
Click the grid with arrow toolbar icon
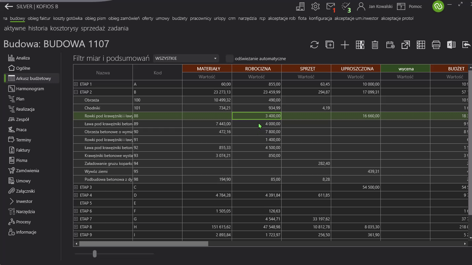coord(360,45)
